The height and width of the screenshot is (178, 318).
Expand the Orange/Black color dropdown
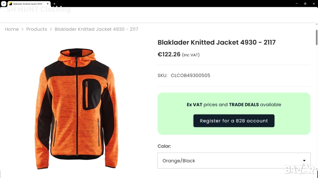[234, 161]
